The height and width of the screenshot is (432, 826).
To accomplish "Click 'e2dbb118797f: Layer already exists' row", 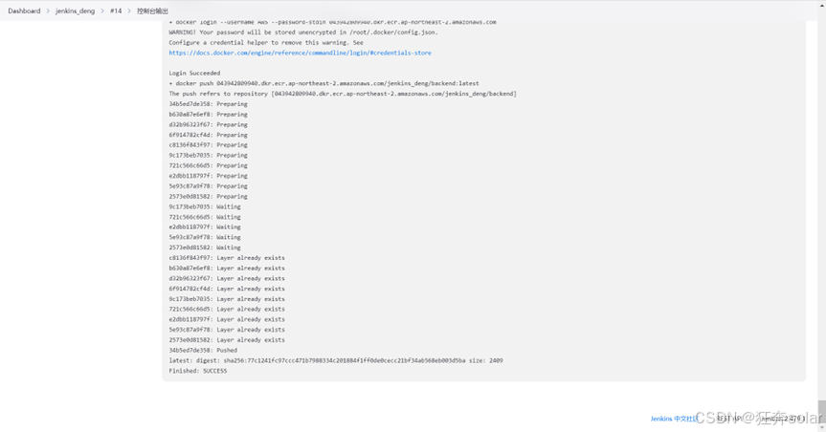I will (227, 319).
